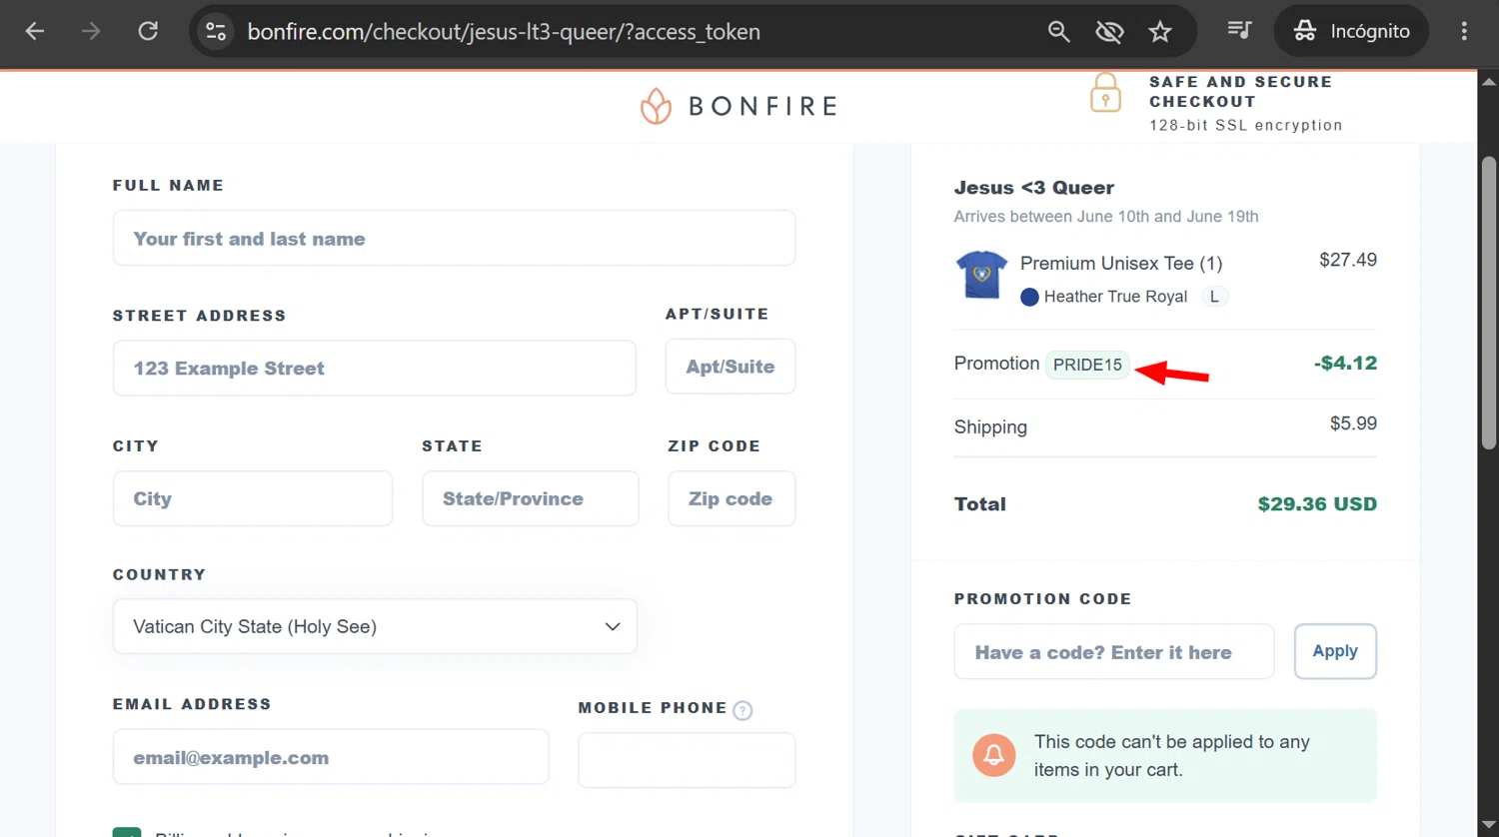Reload the checkout page

click(x=148, y=31)
